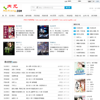Open the 真武世界 book cover

43,32
